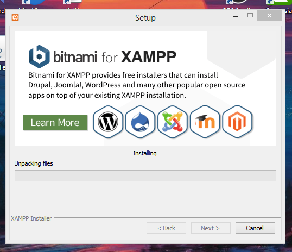292x252 pixels.
Task: Select the WordPress hexagon icon
Action: [x=108, y=122]
